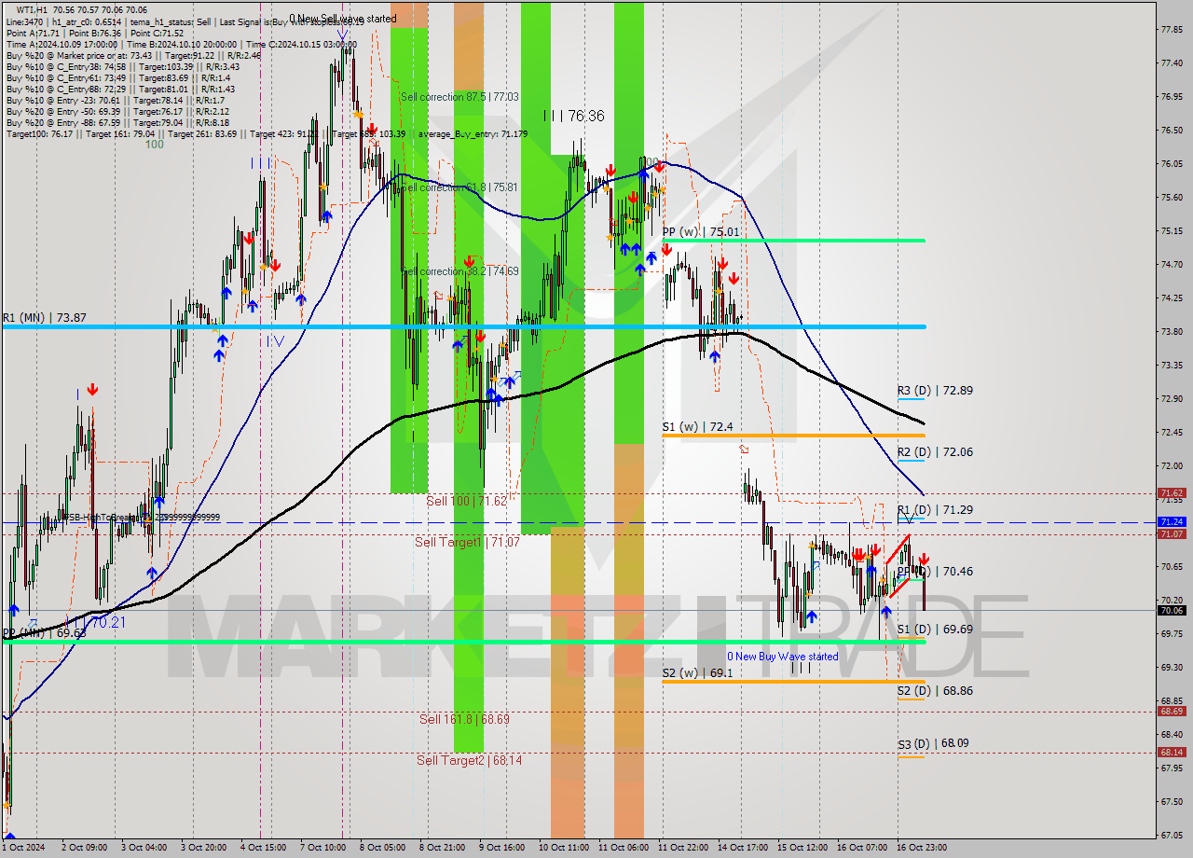This screenshot has height=858, width=1193.
Task: Click the '7 Oct 10:00' time axis label
Action: (322, 848)
